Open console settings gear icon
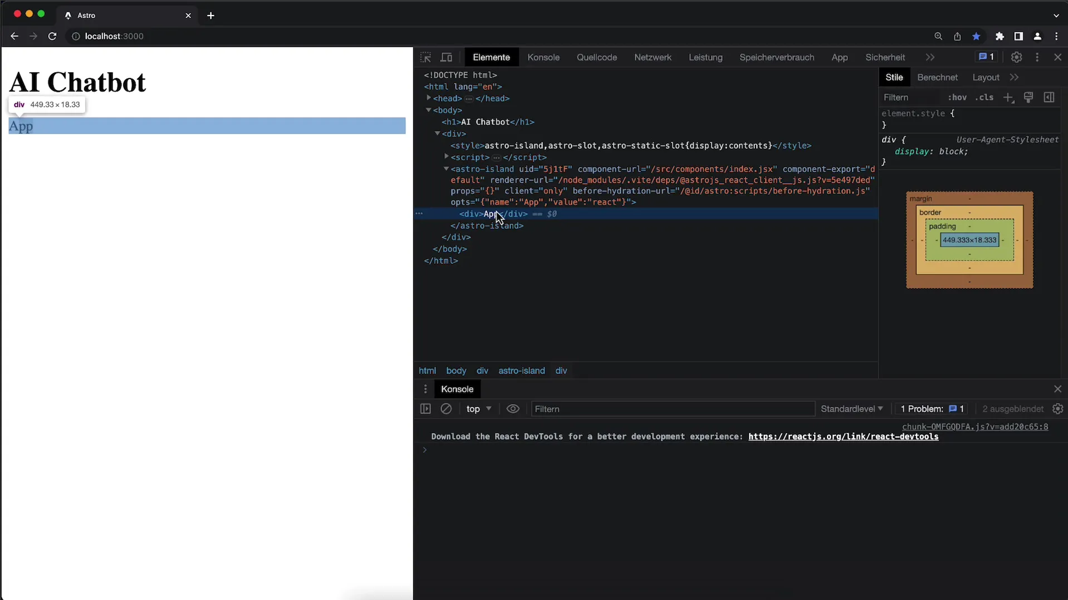Viewport: 1068px width, 600px height. point(1058,409)
